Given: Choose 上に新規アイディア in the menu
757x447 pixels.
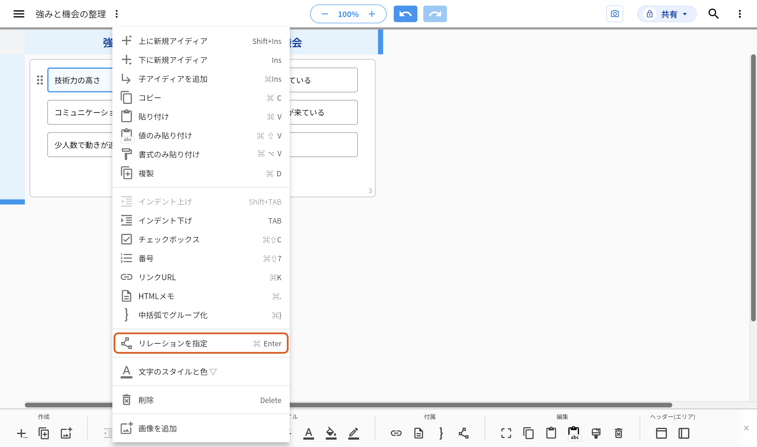Looking at the screenshot, I should pos(201,41).
